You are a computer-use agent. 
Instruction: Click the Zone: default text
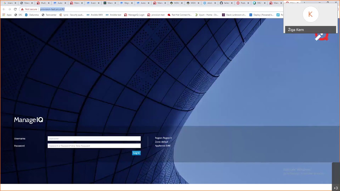click(161, 142)
